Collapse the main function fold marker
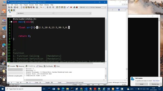Image resolution: width=163 pixels, height=91 pixels. 11,22
